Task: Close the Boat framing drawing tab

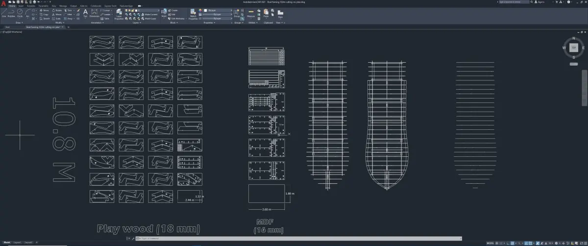Action: 63,27
